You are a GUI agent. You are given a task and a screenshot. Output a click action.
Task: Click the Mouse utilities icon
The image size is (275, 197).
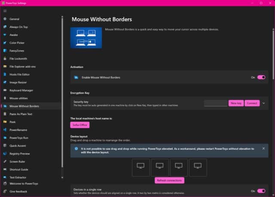tap(5, 98)
